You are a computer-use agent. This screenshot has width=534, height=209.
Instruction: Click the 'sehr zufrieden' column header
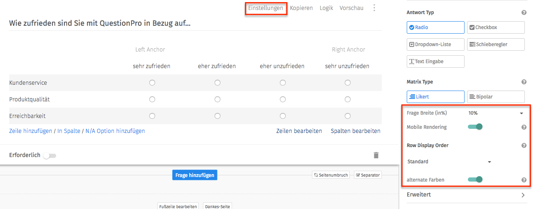click(x=152, y=66)
